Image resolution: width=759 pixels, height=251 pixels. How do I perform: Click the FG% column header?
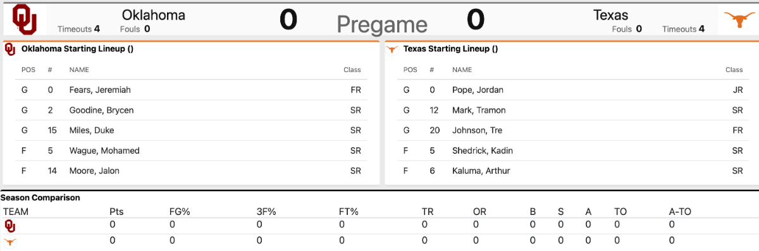click(180, 211)
